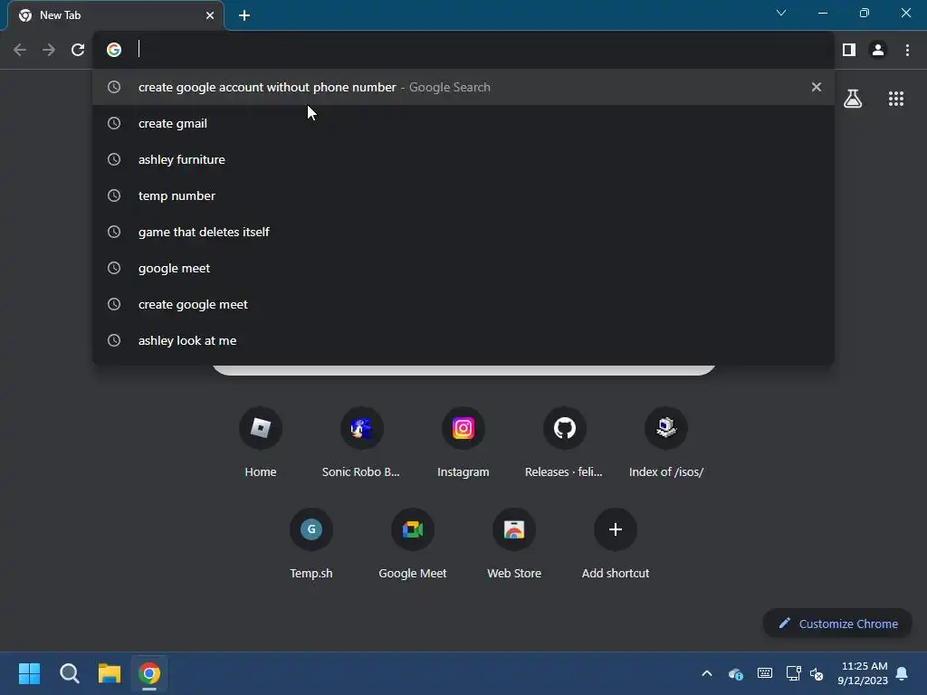Open the notifications bell in system tray
Screen dimensions: 927x695
pos(903,673)
